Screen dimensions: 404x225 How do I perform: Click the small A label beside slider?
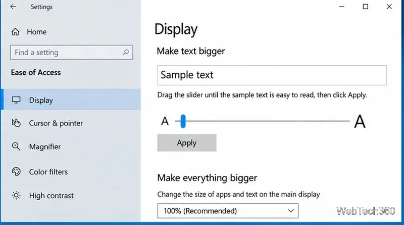click(165, 121)
